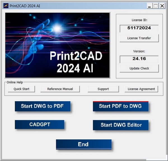
Task: Open the CADGPT tool
Action: pos(39,125)
